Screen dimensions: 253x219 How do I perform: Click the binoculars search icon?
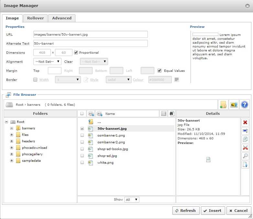[x=172, y=114]
